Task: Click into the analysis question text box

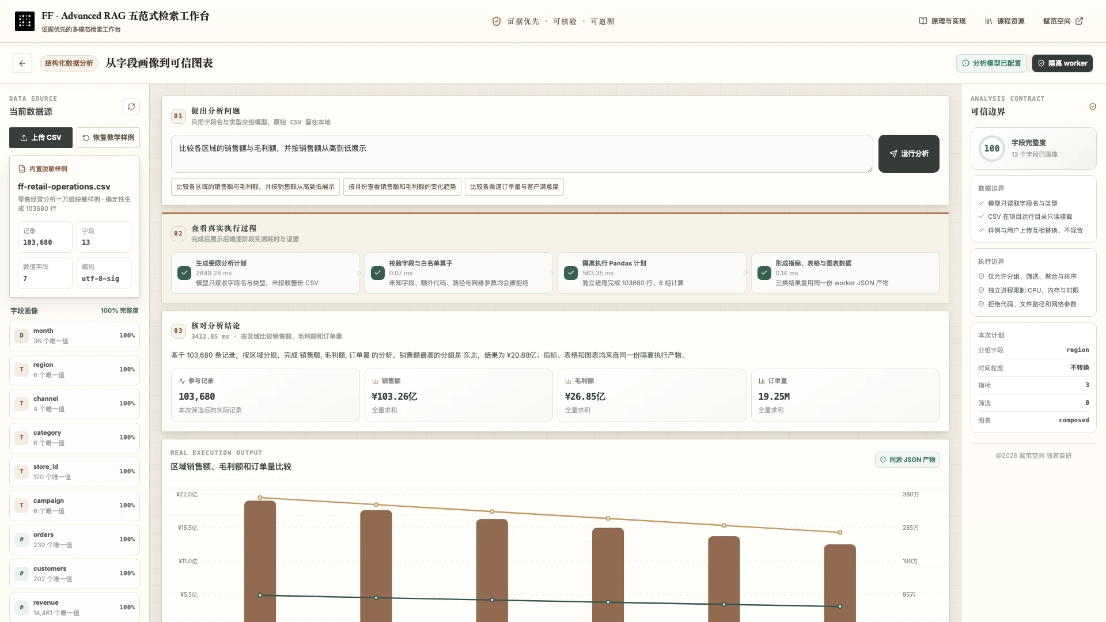Action: [522, 154]
